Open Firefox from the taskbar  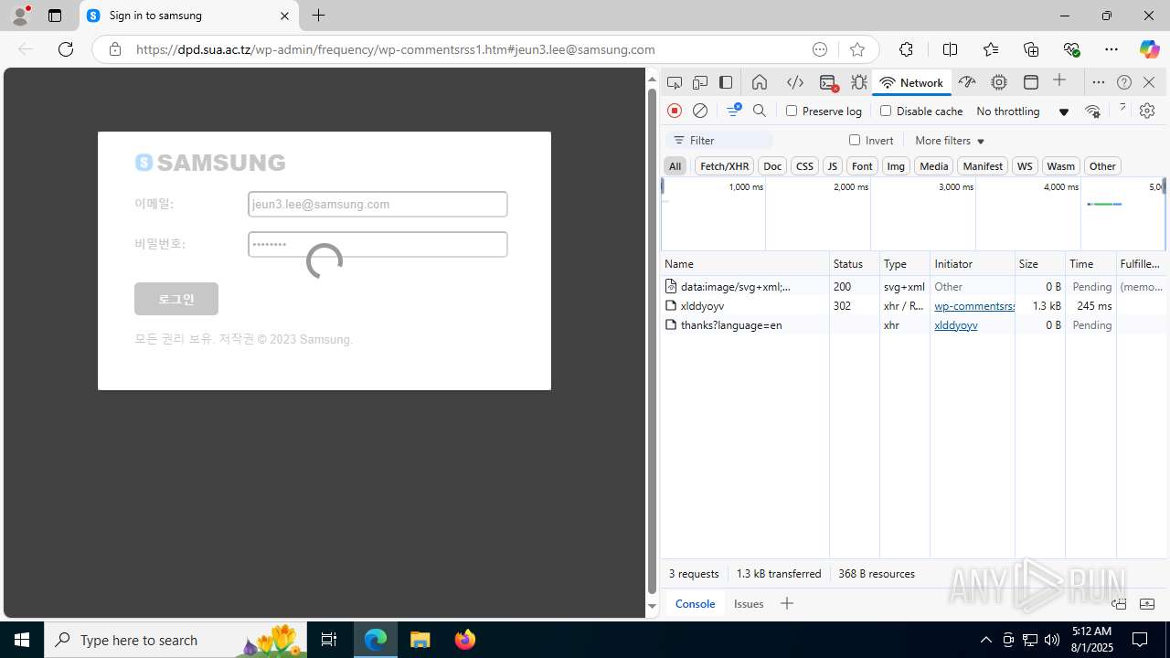[465, 640]
